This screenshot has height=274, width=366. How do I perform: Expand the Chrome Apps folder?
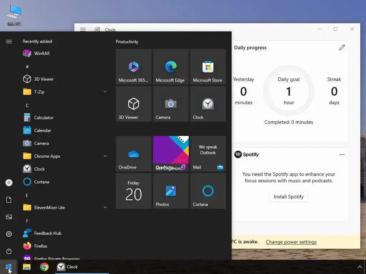click(65, 156)
